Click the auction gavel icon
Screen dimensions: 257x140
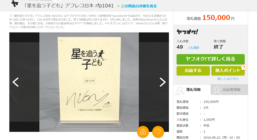click(x=180, y=91)
